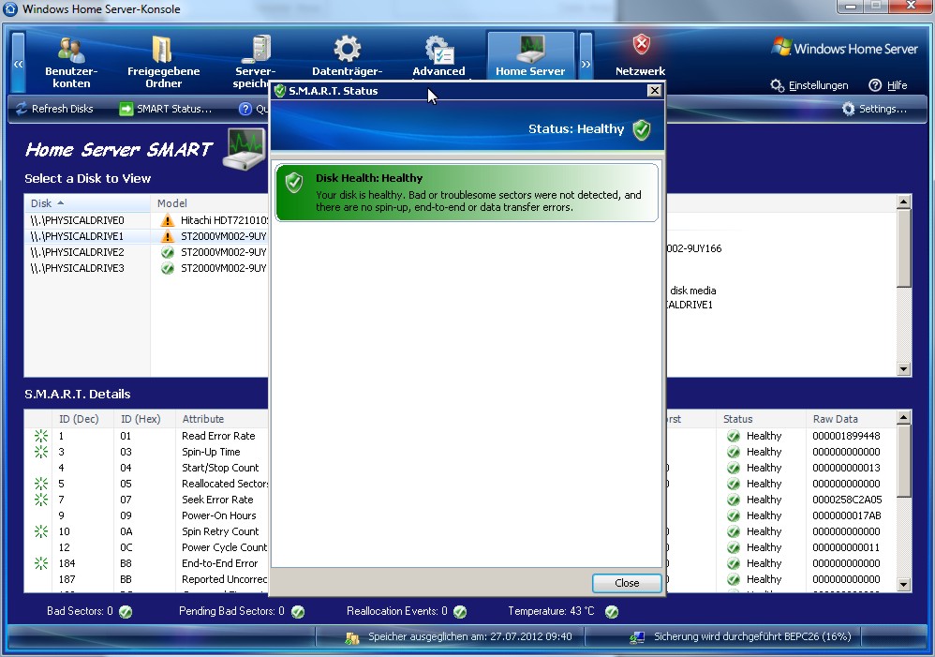Click Healthy status icon for raw 0000258C2A05

tap(734, 500)
